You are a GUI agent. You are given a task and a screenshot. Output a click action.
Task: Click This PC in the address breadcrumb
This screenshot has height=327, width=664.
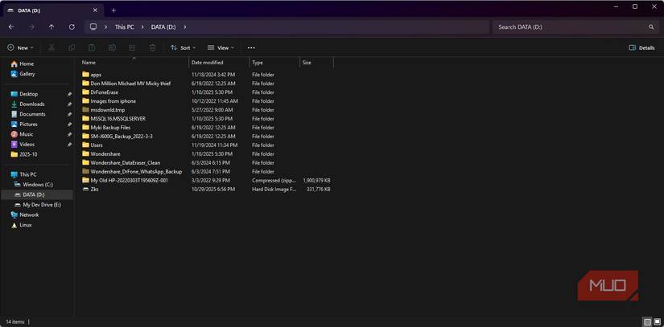click(x=124, y=27)
